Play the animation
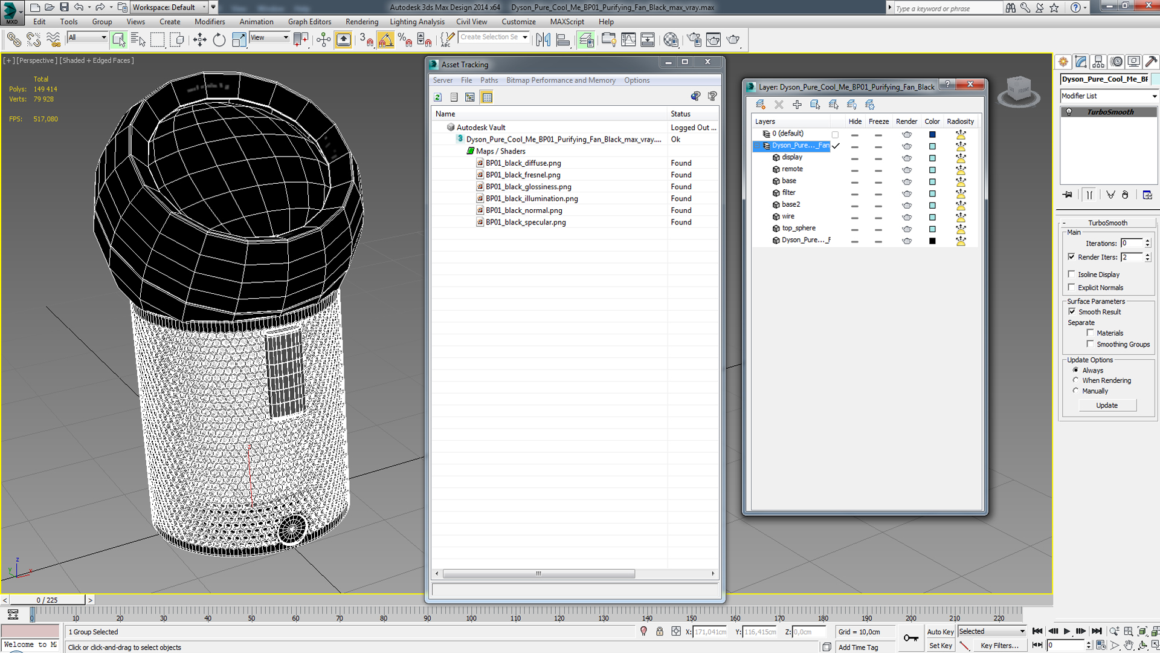The image size is (1160, 653). [x=1067, y=631]
